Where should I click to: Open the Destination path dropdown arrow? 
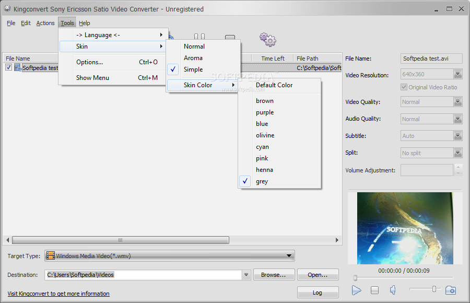point(246,274)
